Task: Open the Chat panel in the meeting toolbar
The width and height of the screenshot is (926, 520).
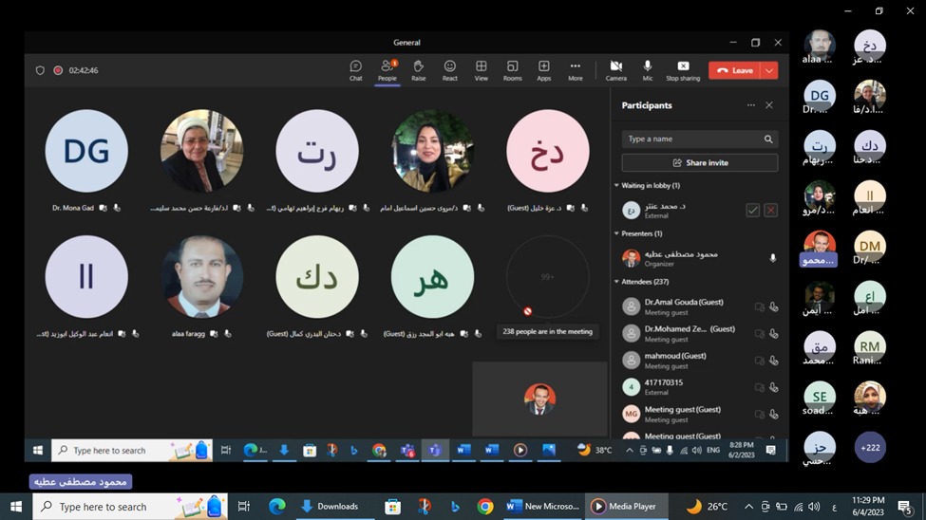Action: (x=355, y=70)
